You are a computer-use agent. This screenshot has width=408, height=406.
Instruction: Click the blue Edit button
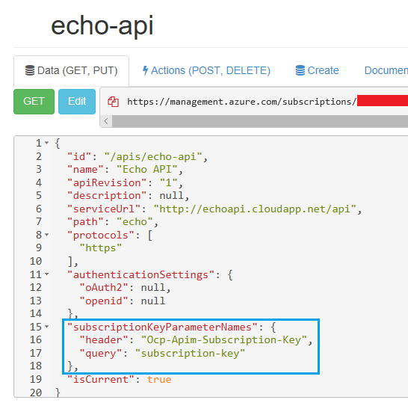click(77, 102)
